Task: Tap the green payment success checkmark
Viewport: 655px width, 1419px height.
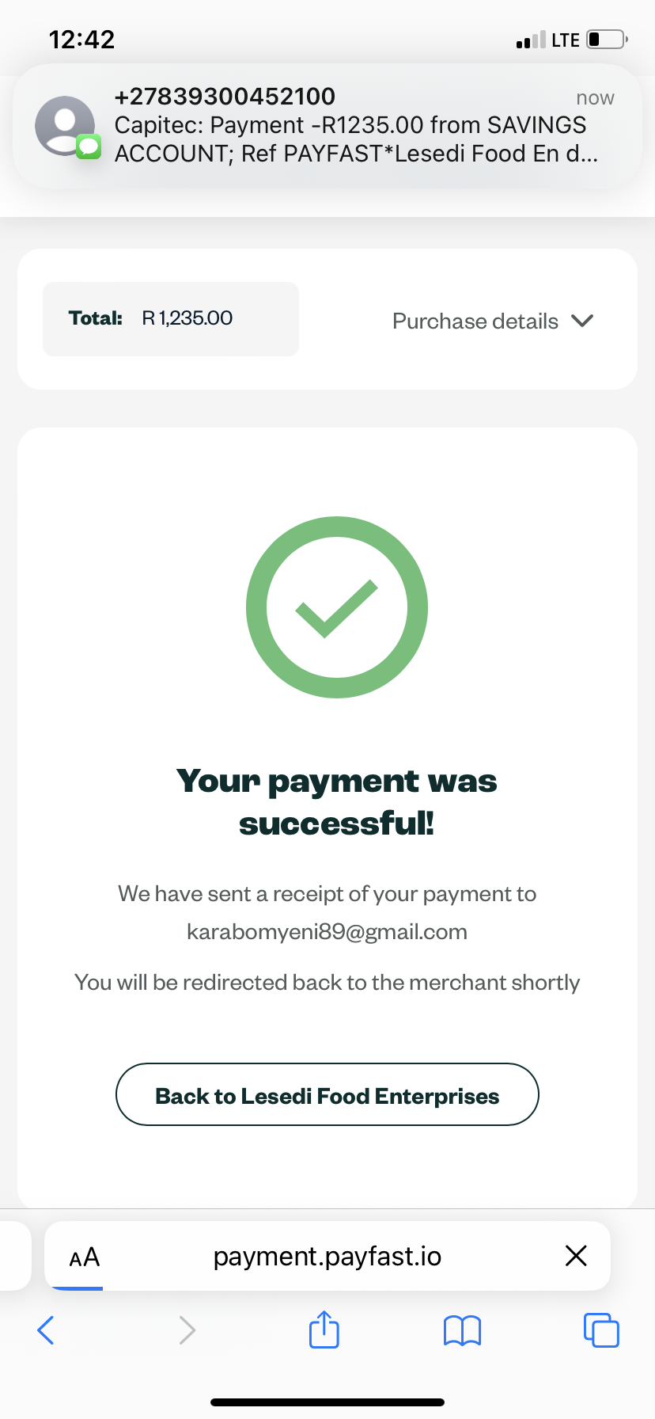Action: pyautogui.click(x=337, y=607)
